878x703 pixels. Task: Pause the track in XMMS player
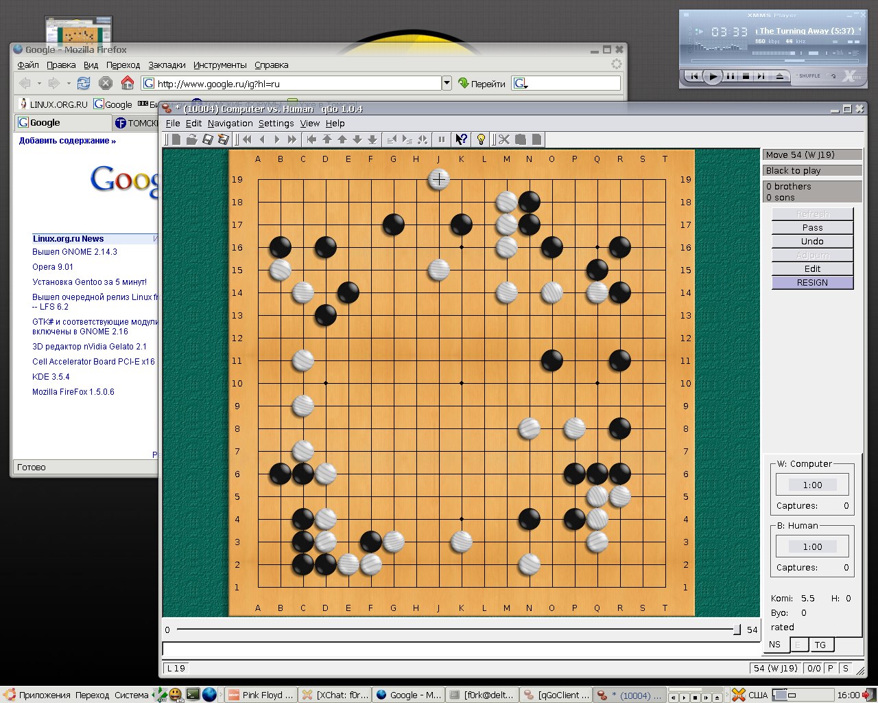[731, 76]
